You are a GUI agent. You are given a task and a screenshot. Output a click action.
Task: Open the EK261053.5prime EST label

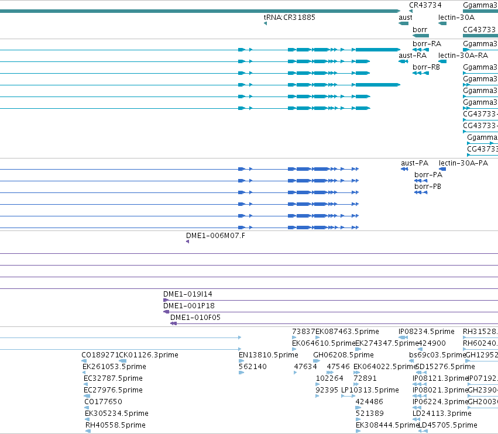114,367
